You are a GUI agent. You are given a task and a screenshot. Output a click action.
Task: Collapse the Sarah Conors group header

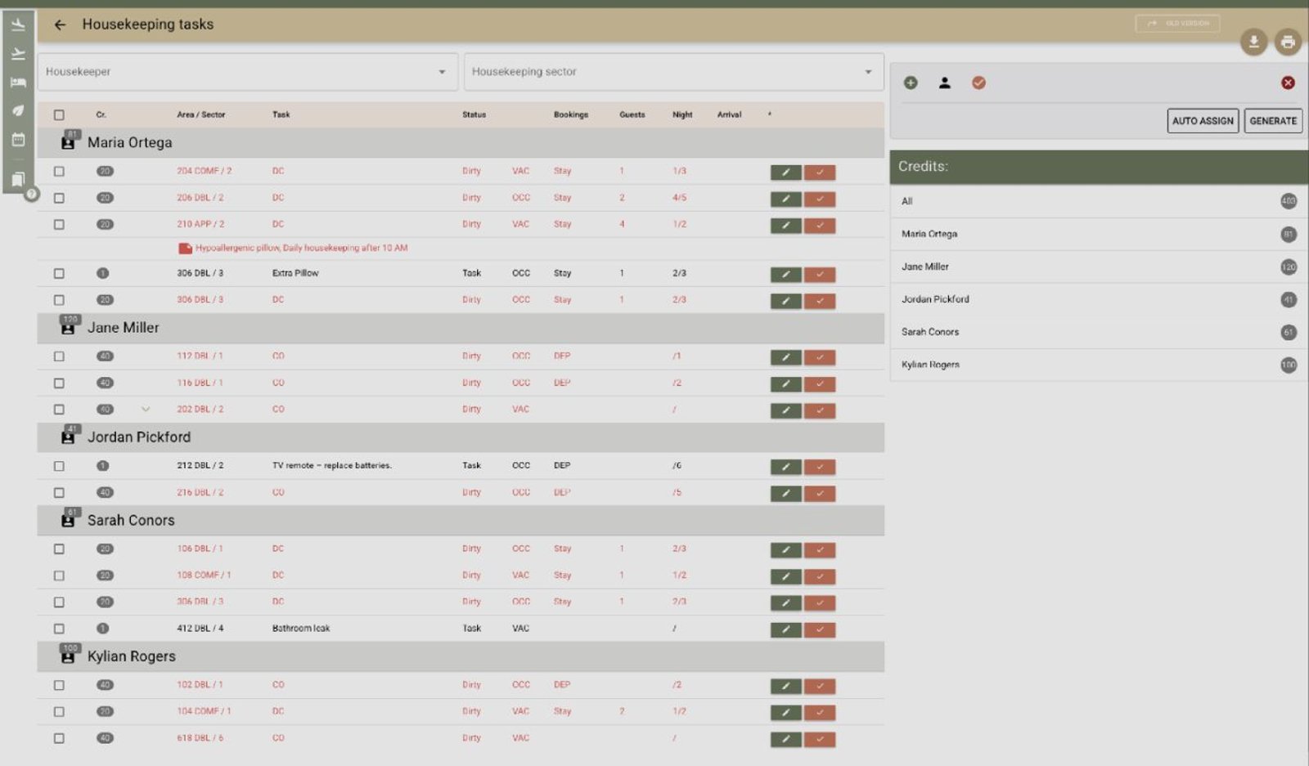click(x=461, y=521)
